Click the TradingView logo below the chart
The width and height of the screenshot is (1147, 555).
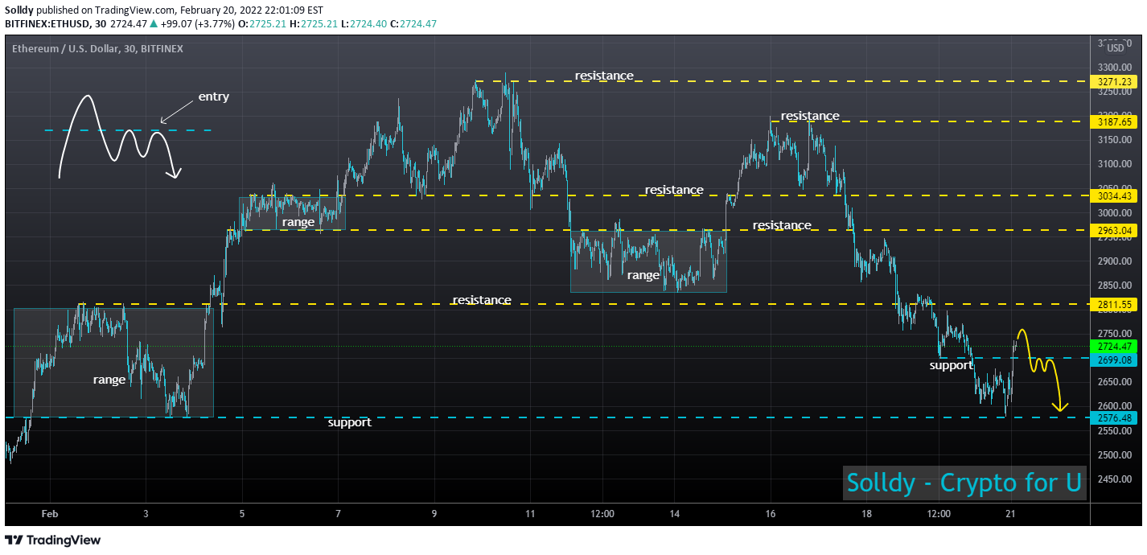53,541
